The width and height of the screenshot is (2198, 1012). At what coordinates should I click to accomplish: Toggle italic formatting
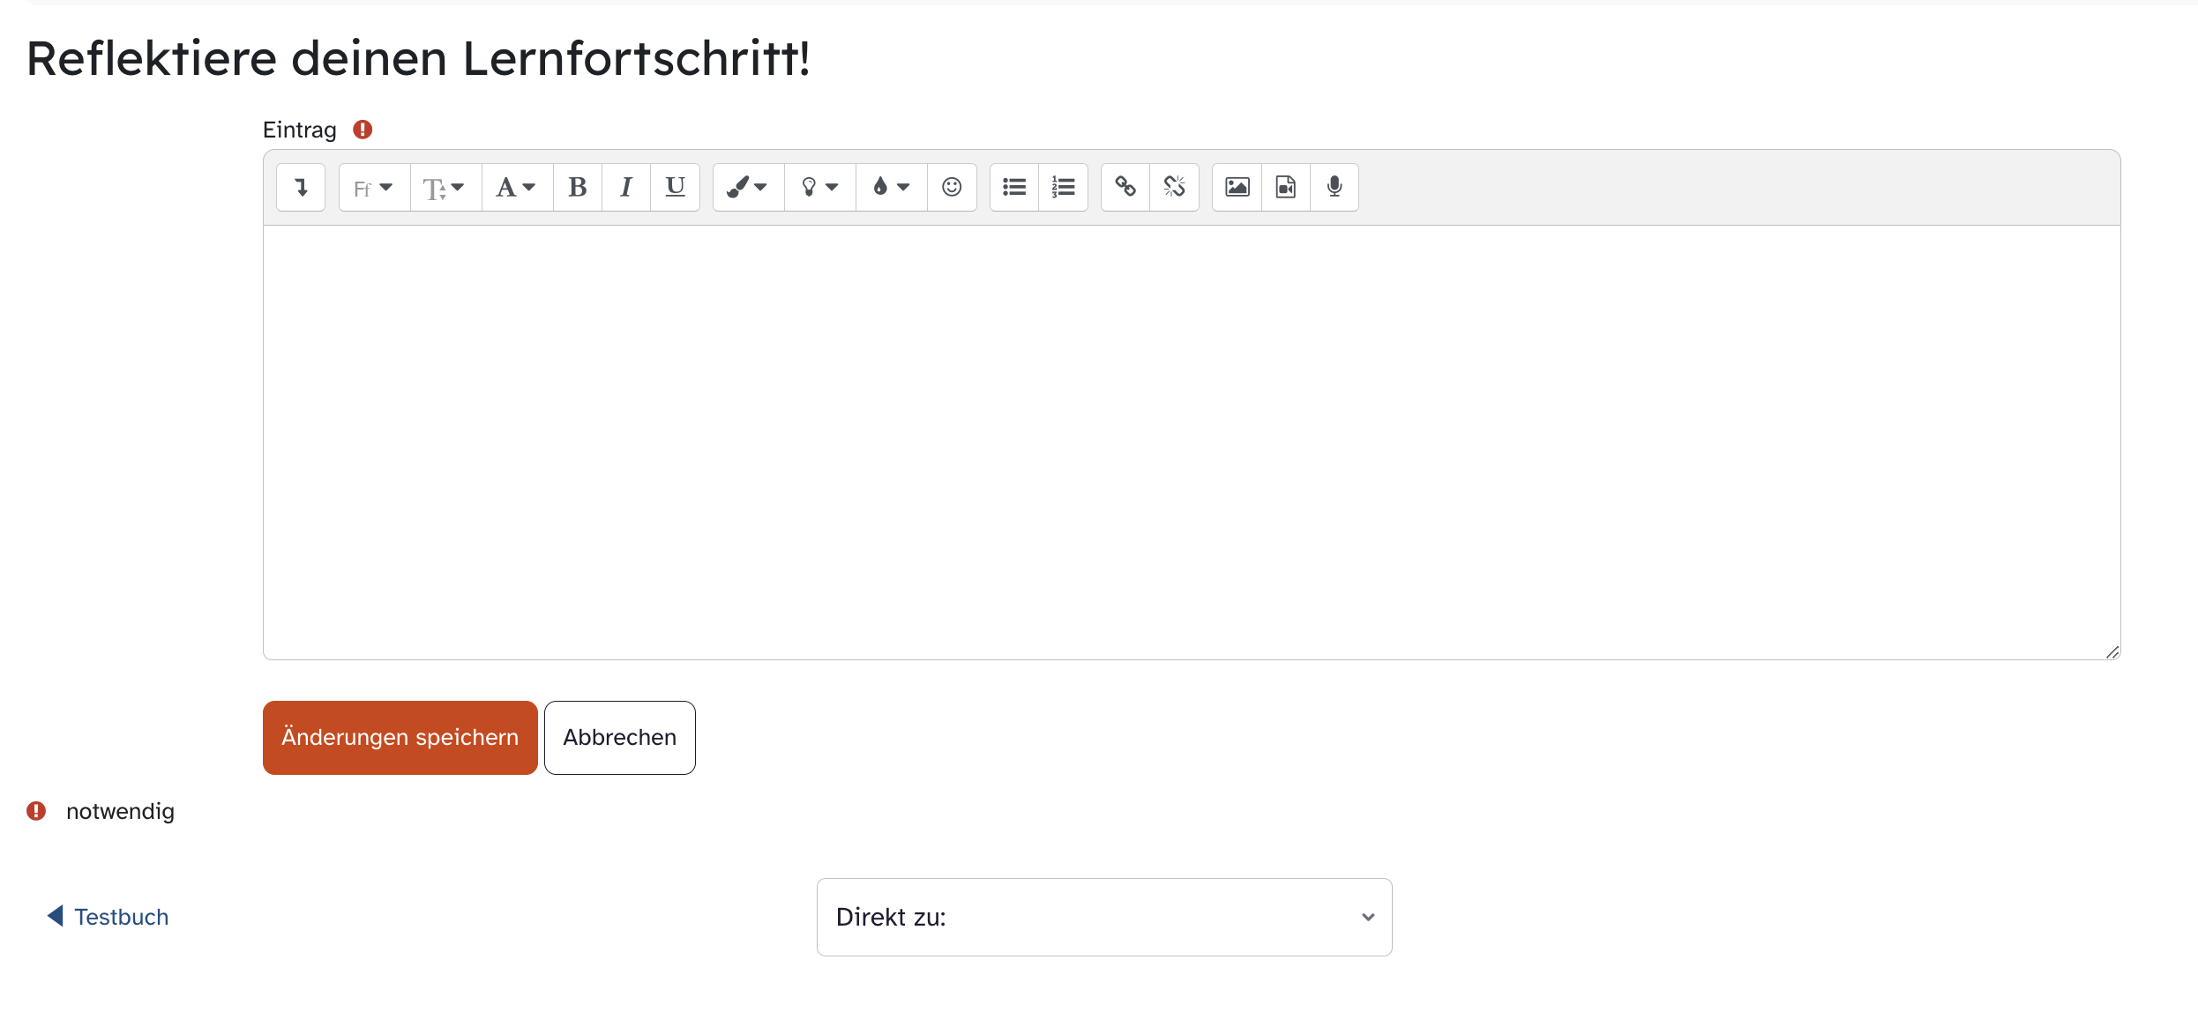pos(626,187)
